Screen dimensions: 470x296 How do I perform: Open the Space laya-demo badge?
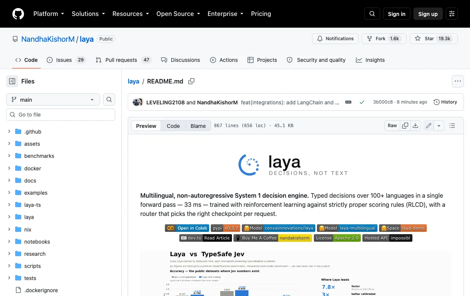[x=403, y=228]
